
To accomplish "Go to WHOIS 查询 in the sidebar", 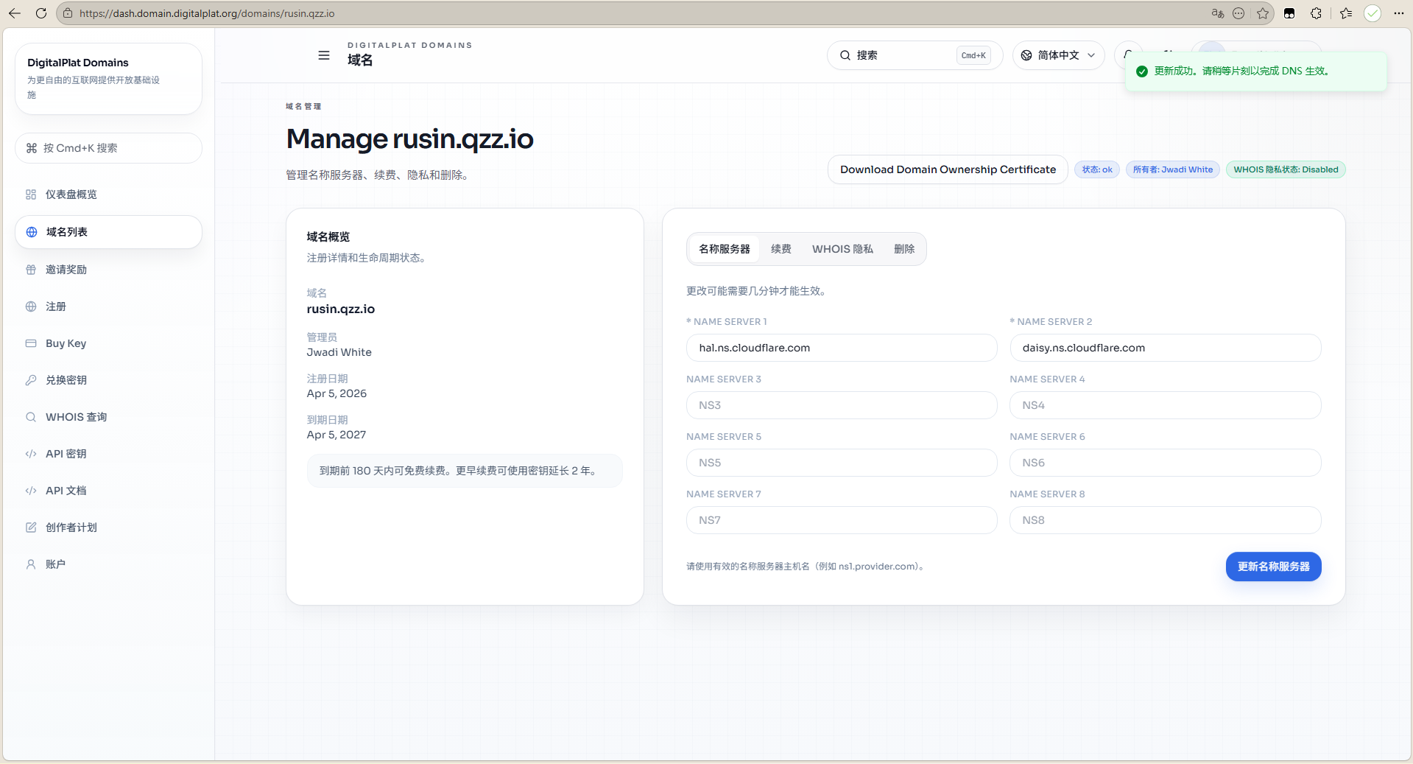I will pyautogui.click(x=76, y=417).
